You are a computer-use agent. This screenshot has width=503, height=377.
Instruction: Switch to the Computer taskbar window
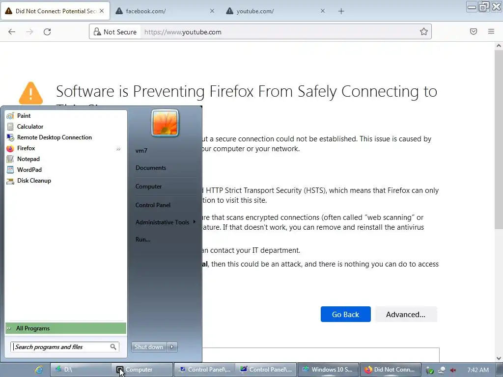click(x=142, y=370)
